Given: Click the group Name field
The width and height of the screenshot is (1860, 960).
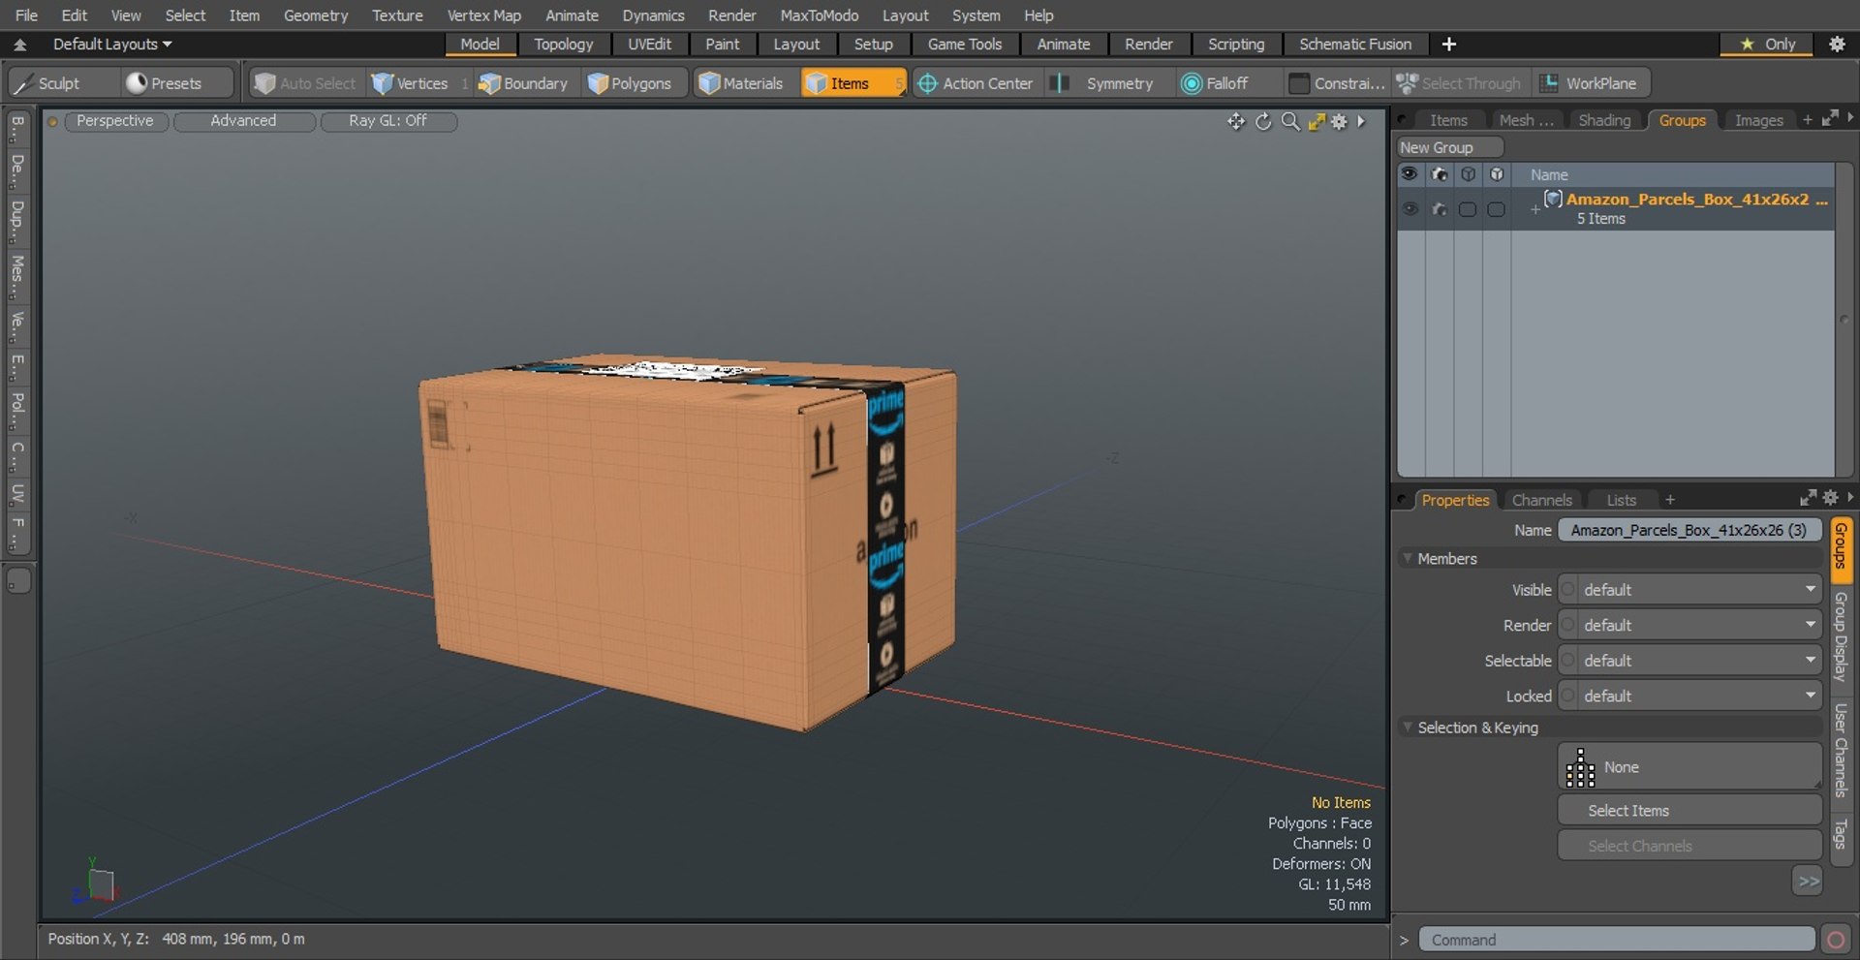Looking at the screenshot, I should (x=1689, y=530).
